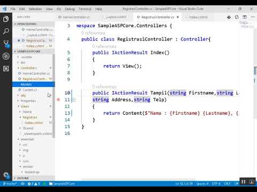Open the Manage gear icon
257x192 pixels.
pos(6,175)
